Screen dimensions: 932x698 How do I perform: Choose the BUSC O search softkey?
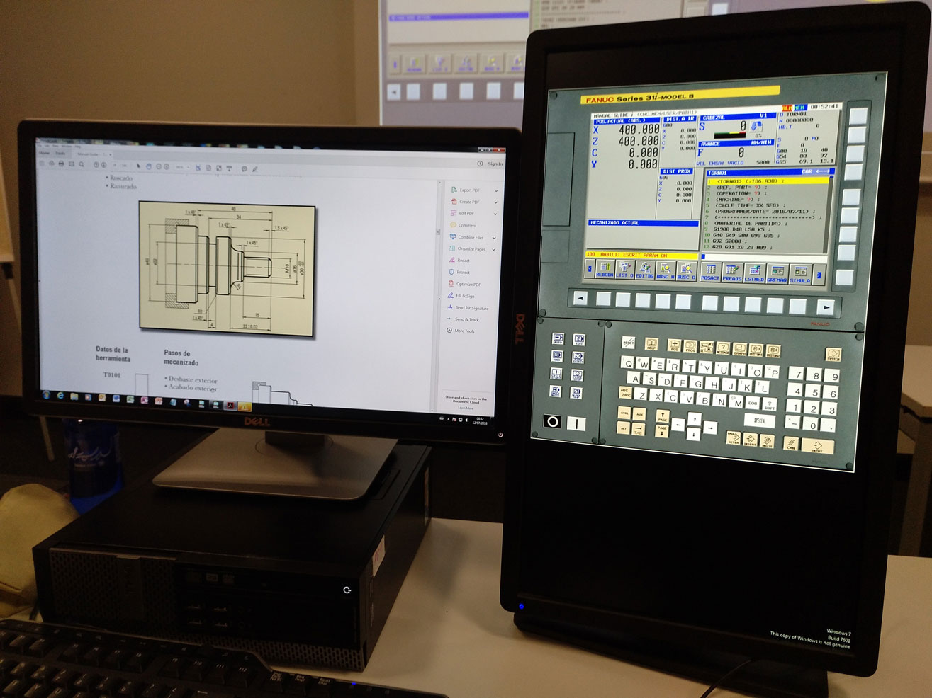(686, 271)
